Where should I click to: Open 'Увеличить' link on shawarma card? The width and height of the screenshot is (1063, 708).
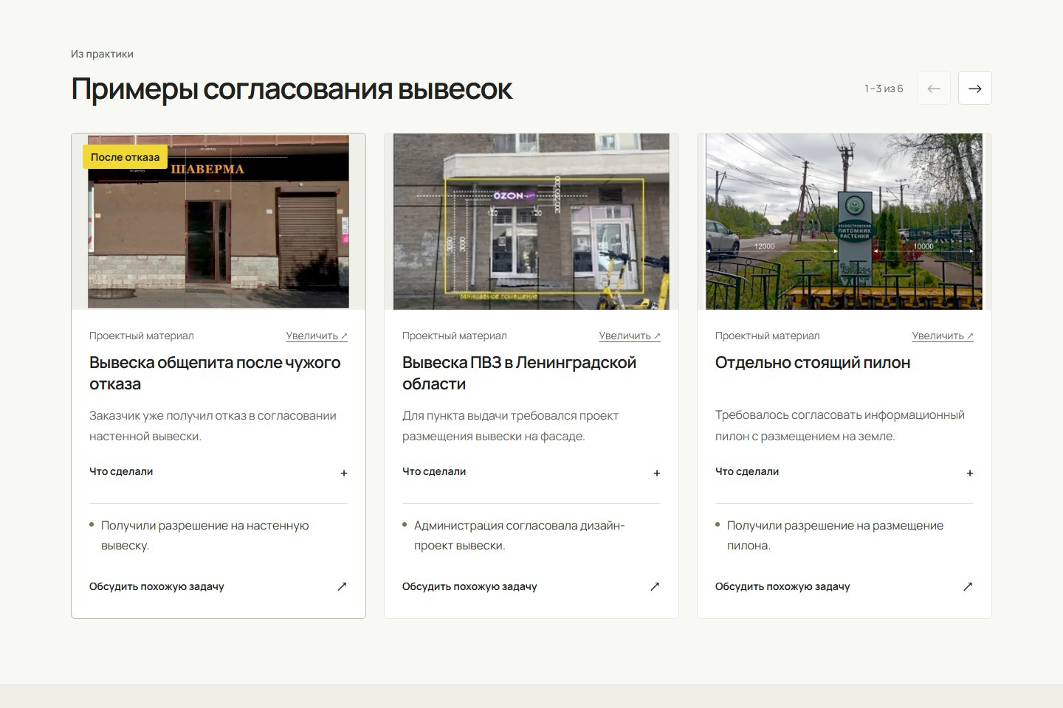(x=317, y=336)
